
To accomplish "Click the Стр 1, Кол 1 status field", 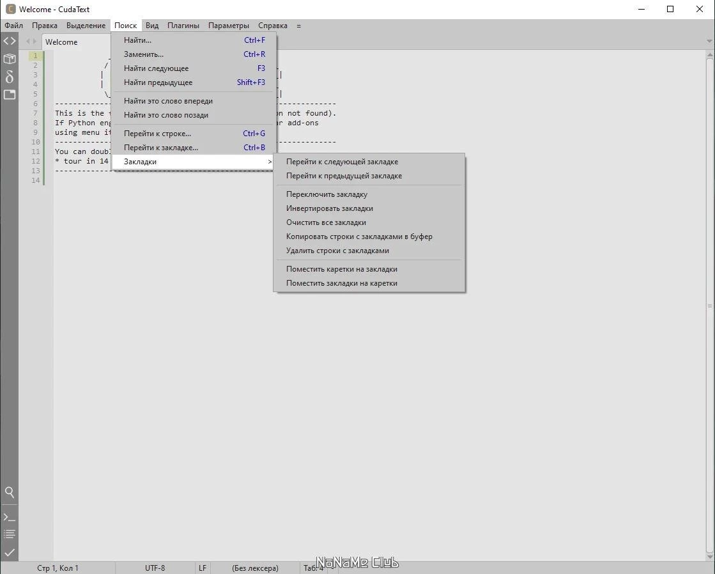I will 58,568.
